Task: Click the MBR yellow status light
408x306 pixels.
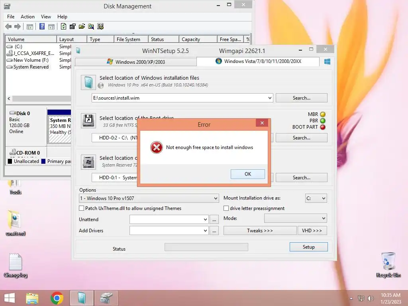Action: (x=323, y=114)
